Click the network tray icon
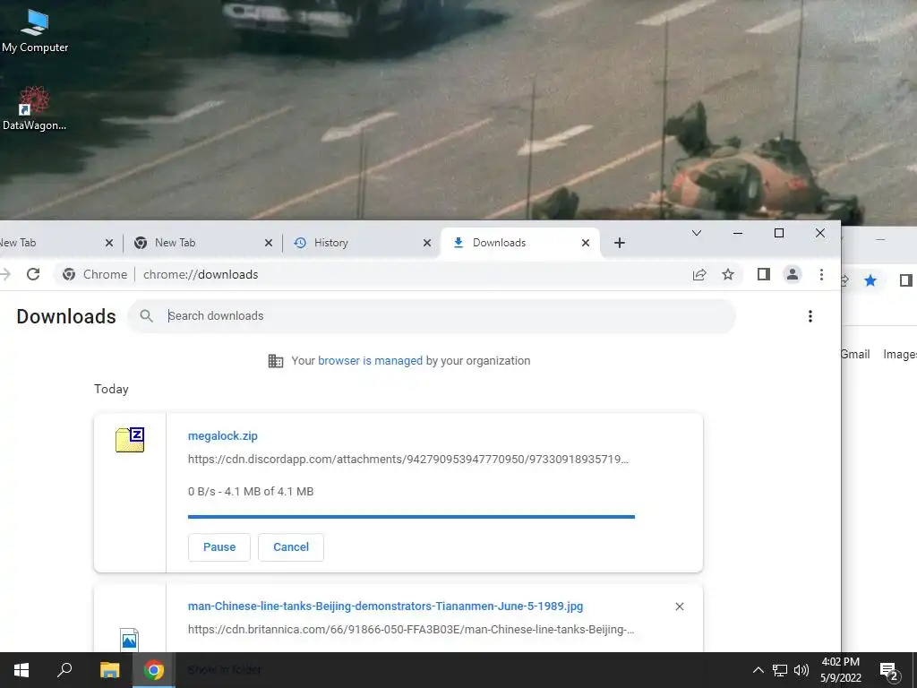The width and height of the screenshot is (917, 688). [x=780, y=670]
